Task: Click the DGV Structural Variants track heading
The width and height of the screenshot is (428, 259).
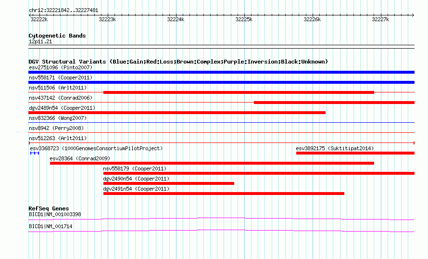Action: pos(178,62)
